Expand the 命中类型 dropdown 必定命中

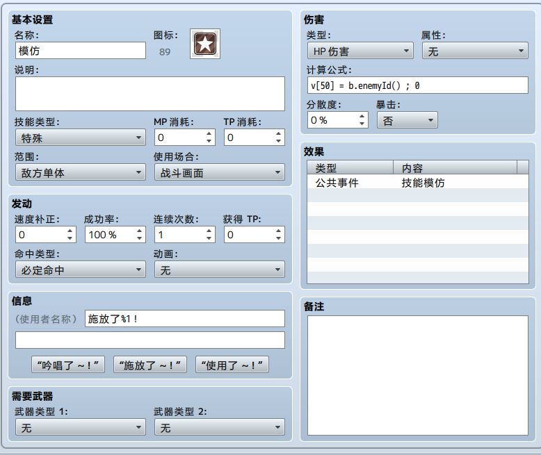tap(81, 270)
